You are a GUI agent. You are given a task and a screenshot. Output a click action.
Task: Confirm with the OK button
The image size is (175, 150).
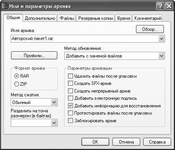pyautogui.click(x=95, y=142)
